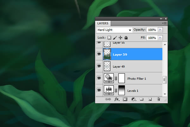Select the LAYERS tab
This screenshot has height=127, width=190.
click(x=103, y=23)
